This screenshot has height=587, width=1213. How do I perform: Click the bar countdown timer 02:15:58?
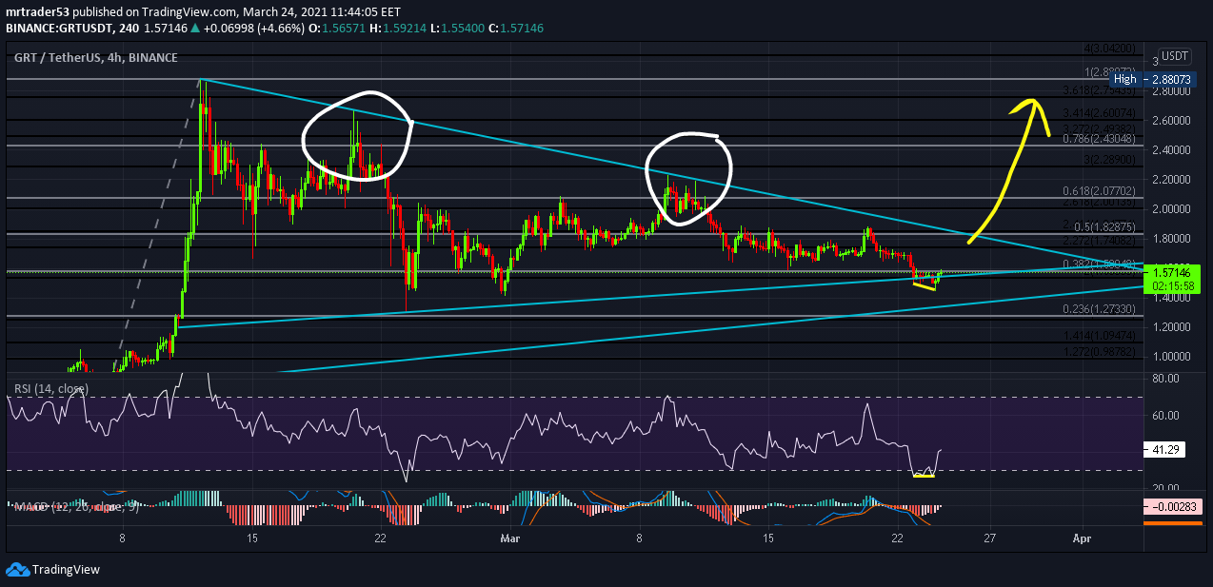(1172, 285)
